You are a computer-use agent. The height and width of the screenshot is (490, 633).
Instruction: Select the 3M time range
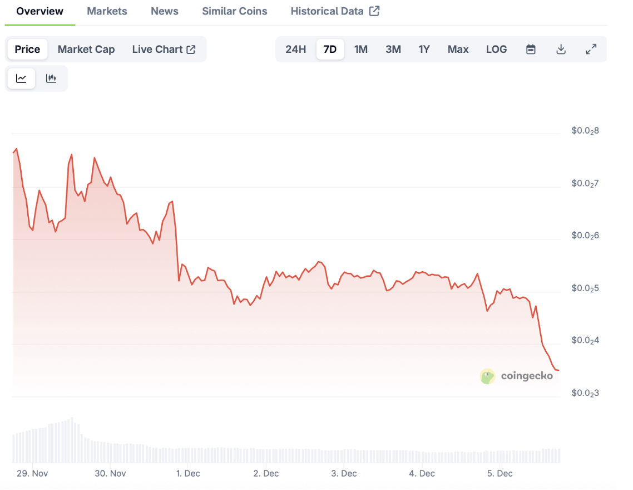(x=393, y=50)
